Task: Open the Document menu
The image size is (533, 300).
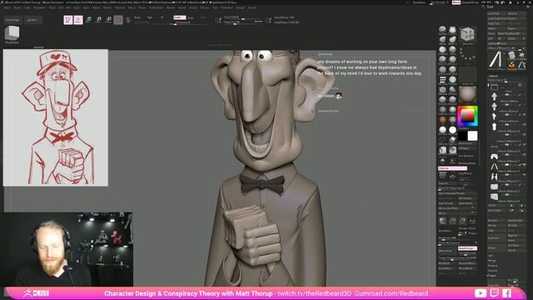Action: tap(39, 7)
